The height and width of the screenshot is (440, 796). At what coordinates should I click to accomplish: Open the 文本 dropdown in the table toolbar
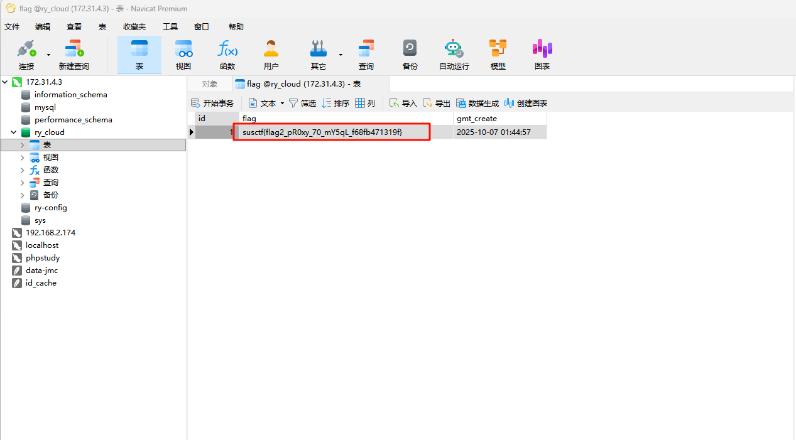(x=282, y=104)
